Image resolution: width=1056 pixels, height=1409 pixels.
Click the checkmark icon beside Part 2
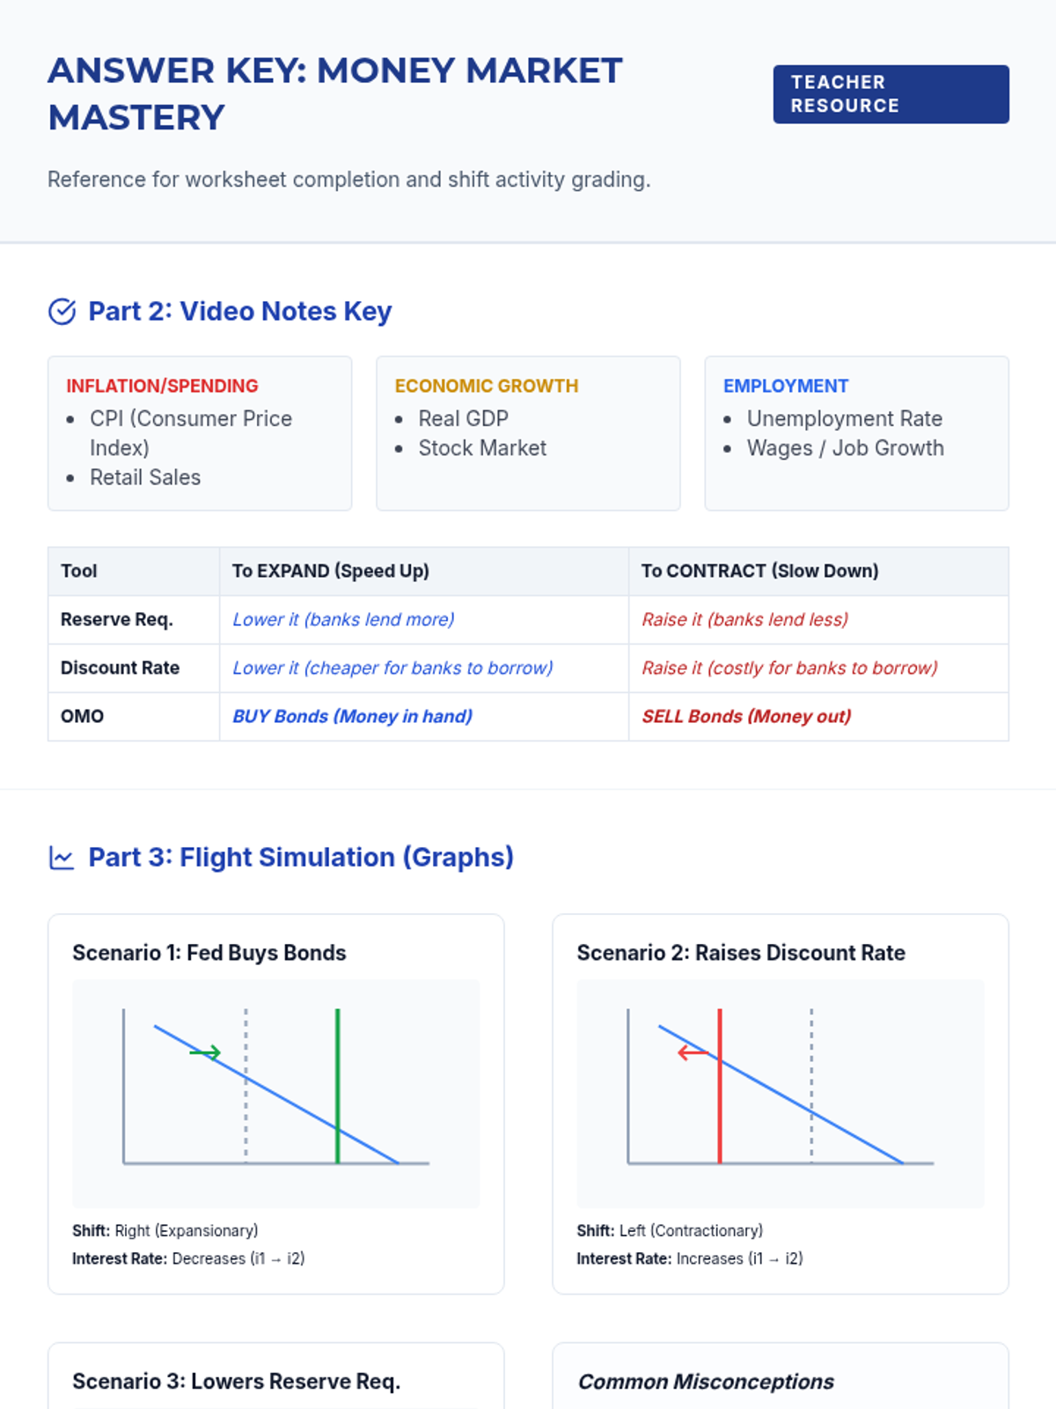[62, 312]
